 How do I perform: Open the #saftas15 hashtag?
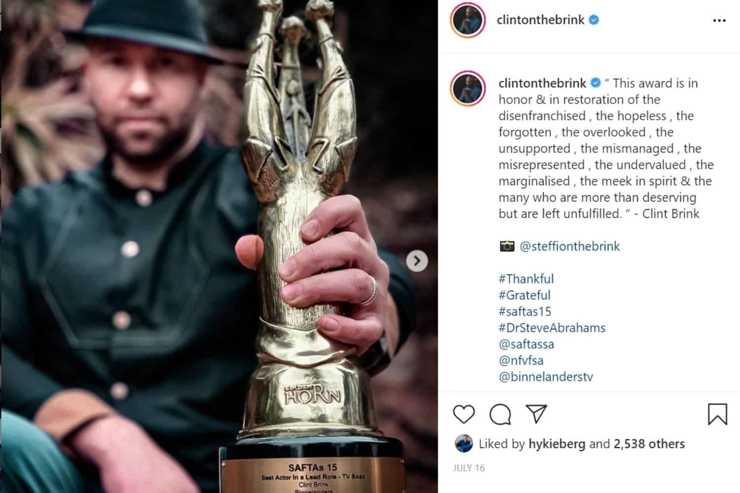pyautogui.click(x=525, y=311)
